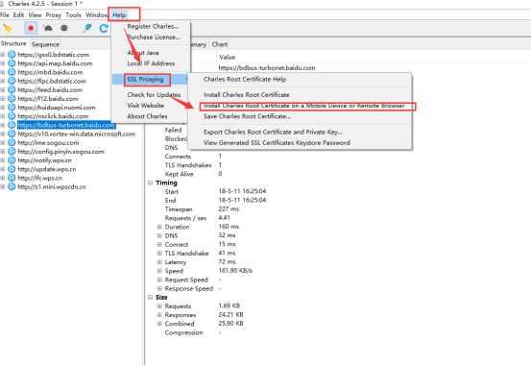
Task: Click globe icon beside update.wps.cn
Action: click(12, 169)
